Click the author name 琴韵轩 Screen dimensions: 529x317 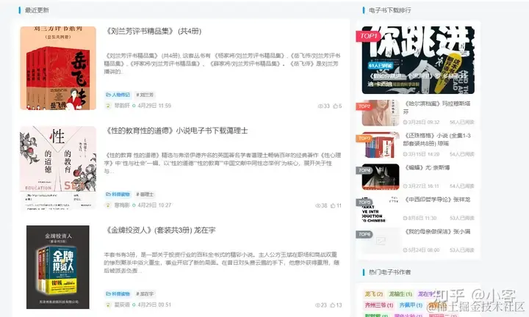point(122,106)
